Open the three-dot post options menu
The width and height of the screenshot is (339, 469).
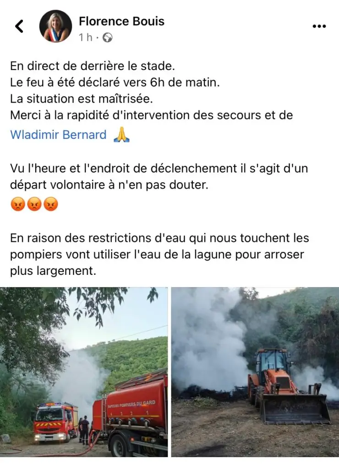319,26
